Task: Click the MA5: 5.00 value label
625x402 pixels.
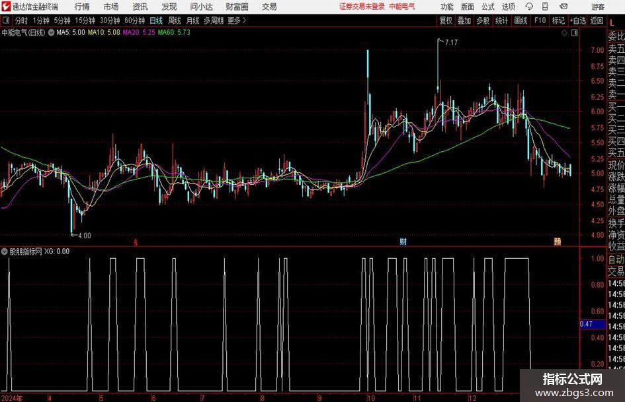Action: (71, 32)
